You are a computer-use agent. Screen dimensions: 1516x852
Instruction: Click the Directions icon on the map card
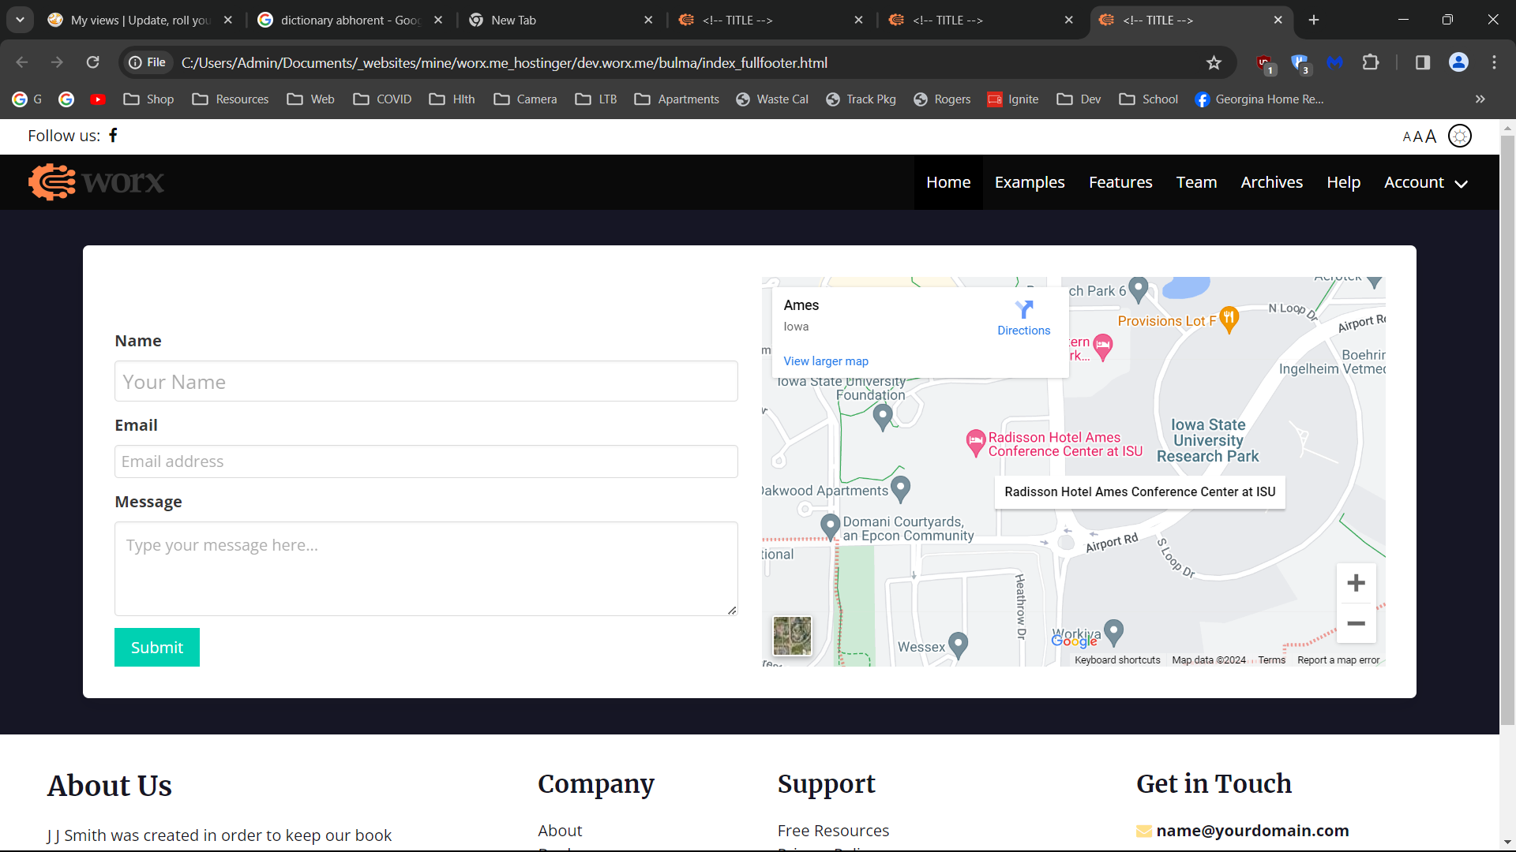1023,310
